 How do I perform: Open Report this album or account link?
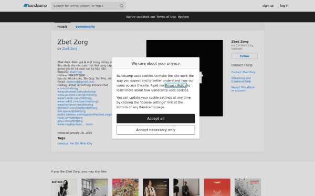click(243, 89)
